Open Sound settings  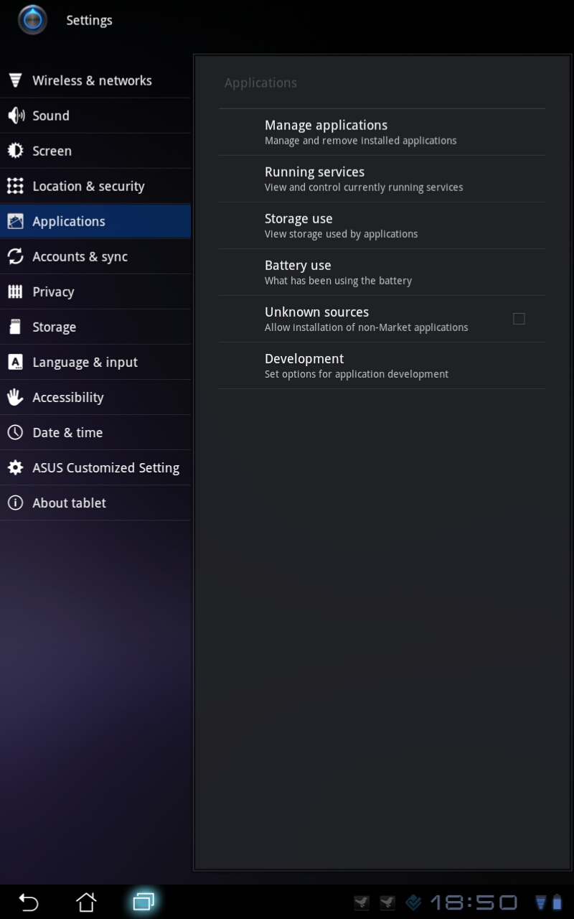click(x=95, y=116)
